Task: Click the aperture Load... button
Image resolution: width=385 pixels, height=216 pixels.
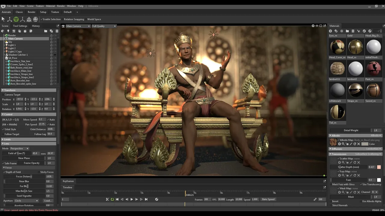Action: (x=48, y=201)
